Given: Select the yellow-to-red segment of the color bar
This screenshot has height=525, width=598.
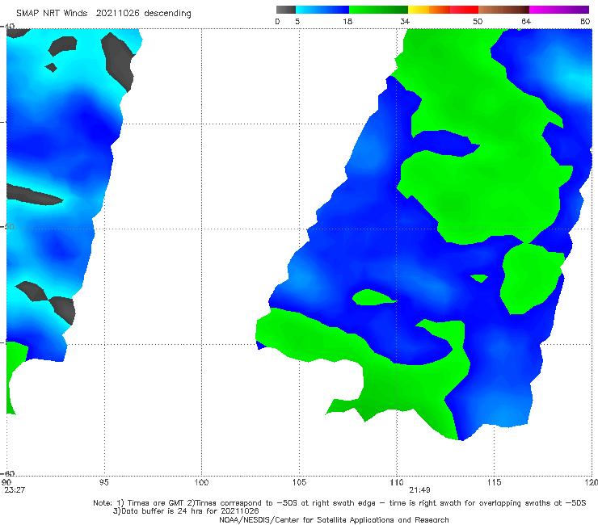Looking at the screenshot, I should click(443, 10).
